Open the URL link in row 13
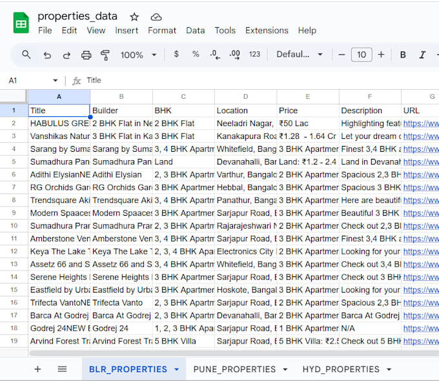The width and height of the screenshot is (439, 381). point(421,264)
